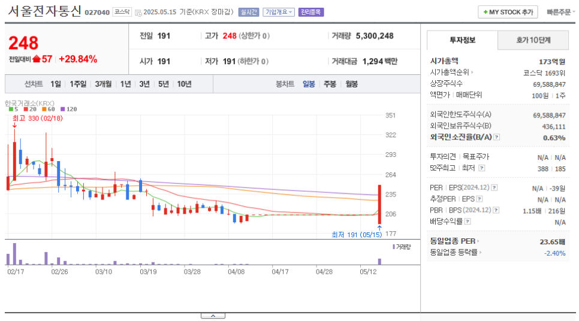
Task: Select the 10년 line chart period
Action: point(184,84)
